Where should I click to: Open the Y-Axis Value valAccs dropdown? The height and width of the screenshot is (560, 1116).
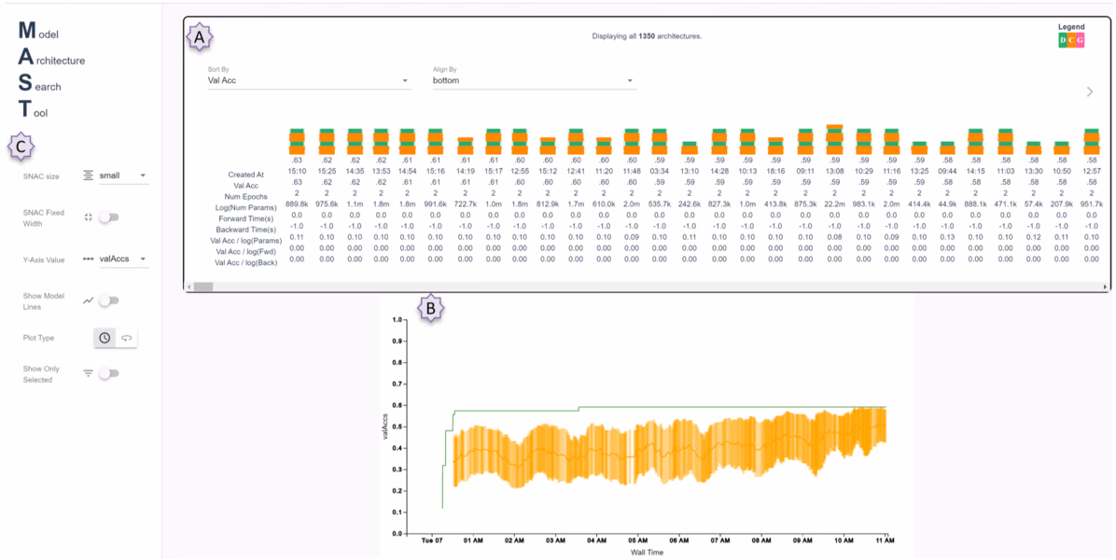point(123,259)
